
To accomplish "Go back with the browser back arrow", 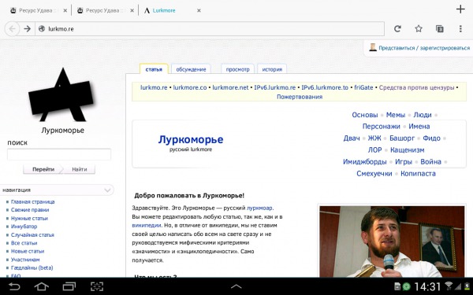I will click(12, 29).
